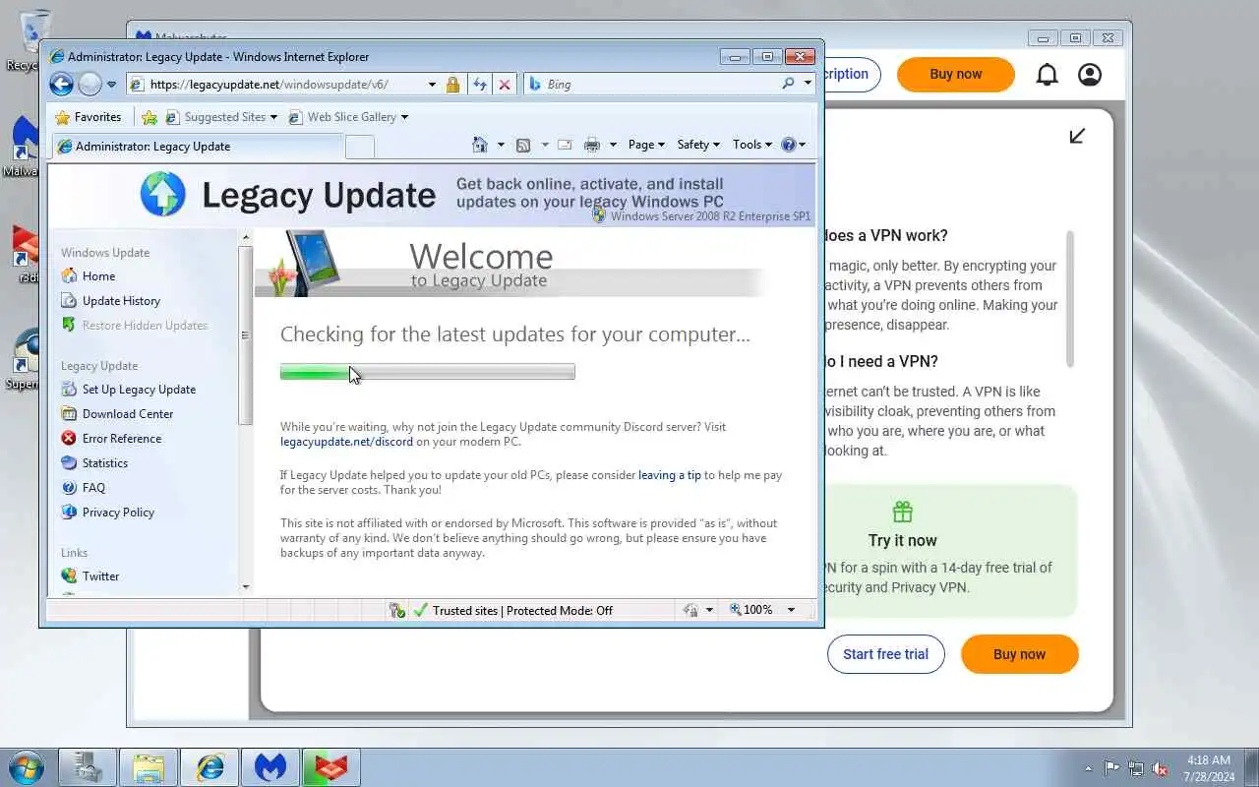Open the Safety menu
Screen dimensions: 1259x787
698,145
